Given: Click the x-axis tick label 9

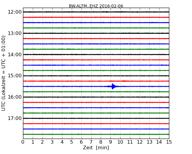Looking at the screenshot, I should (x=110, y=142).
